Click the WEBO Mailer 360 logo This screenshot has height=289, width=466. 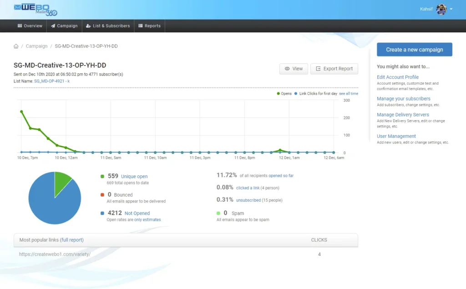35,9
